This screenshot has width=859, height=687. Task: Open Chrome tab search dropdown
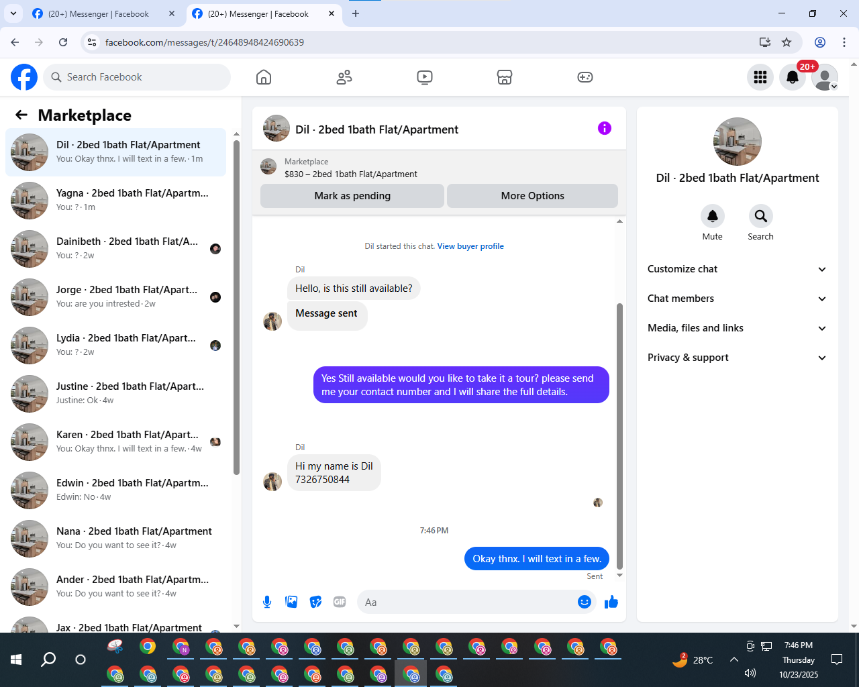[13, 13]
